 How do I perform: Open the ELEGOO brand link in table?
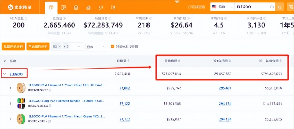[16, 74]
